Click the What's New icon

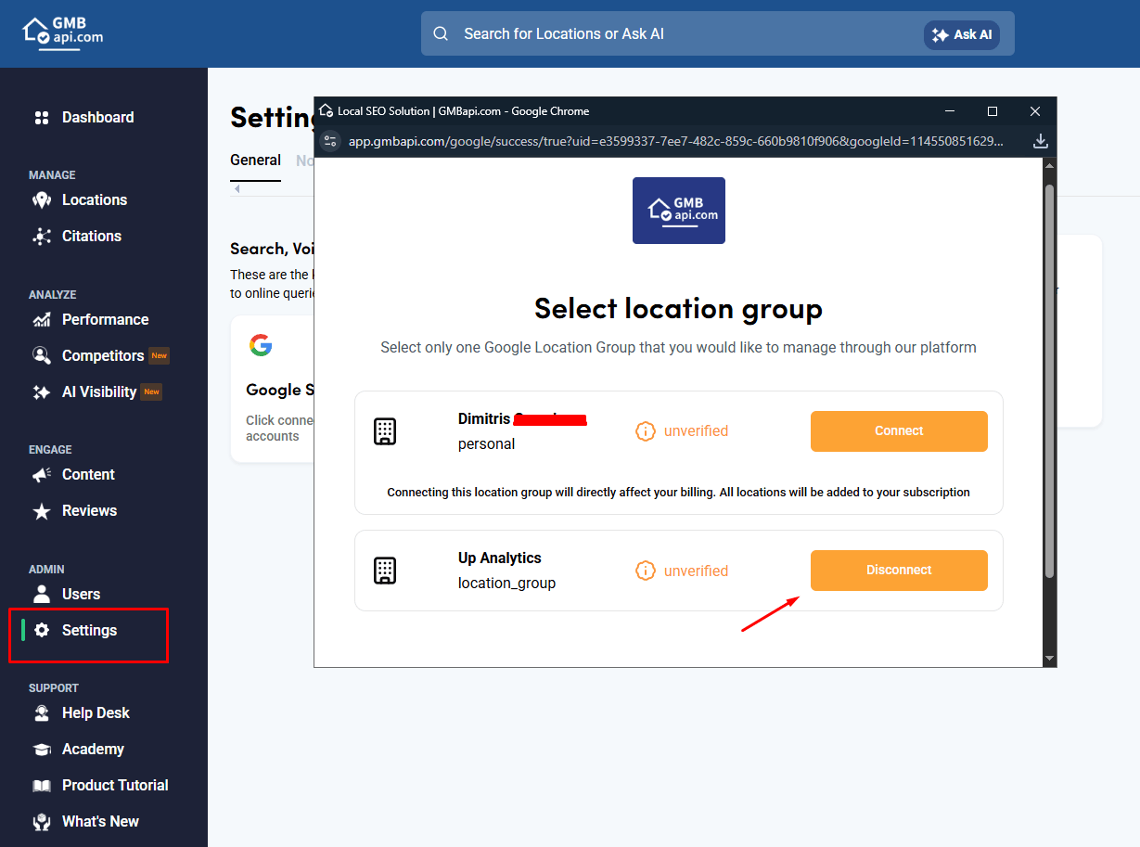click(42, 822)
